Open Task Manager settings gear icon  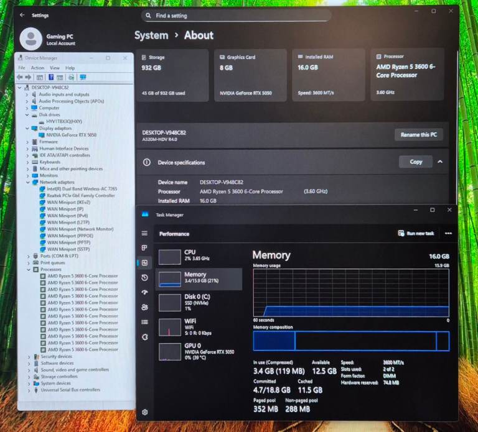pyautogui.click(x=144, y=411)
